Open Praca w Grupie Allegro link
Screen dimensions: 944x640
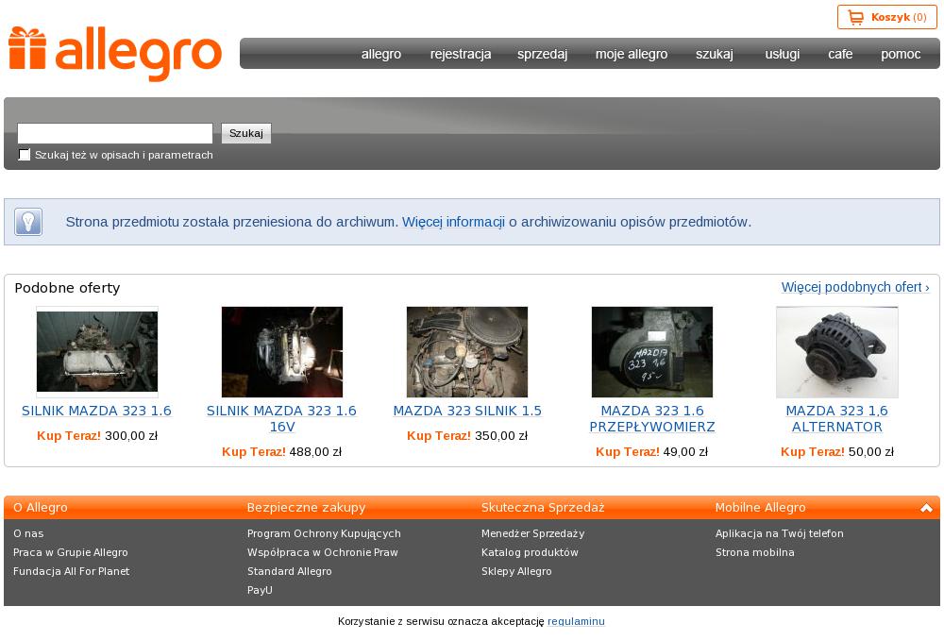(71, 552)
